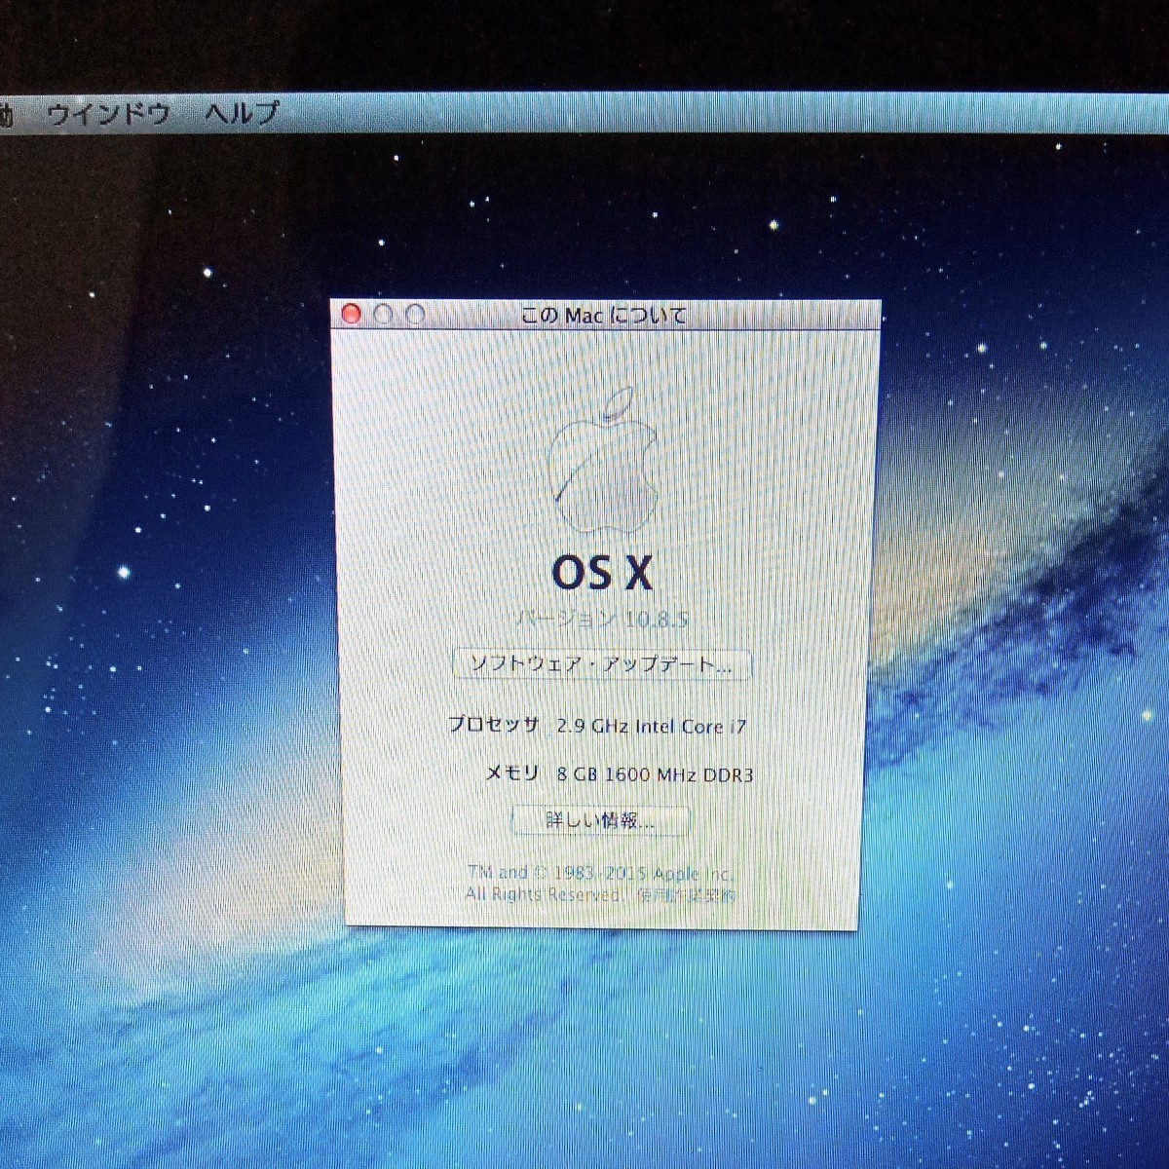This screenshot has width=1169, height=1169.
Task: Click the バージョン 10.8.5 version text
Action: click(603, 619)
